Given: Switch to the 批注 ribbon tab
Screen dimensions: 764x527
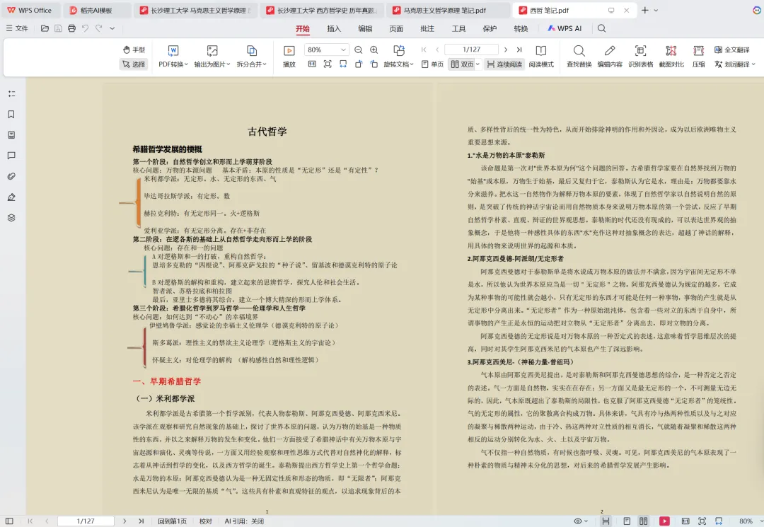Looking at the screenshot, I should [x=427, y=29].
